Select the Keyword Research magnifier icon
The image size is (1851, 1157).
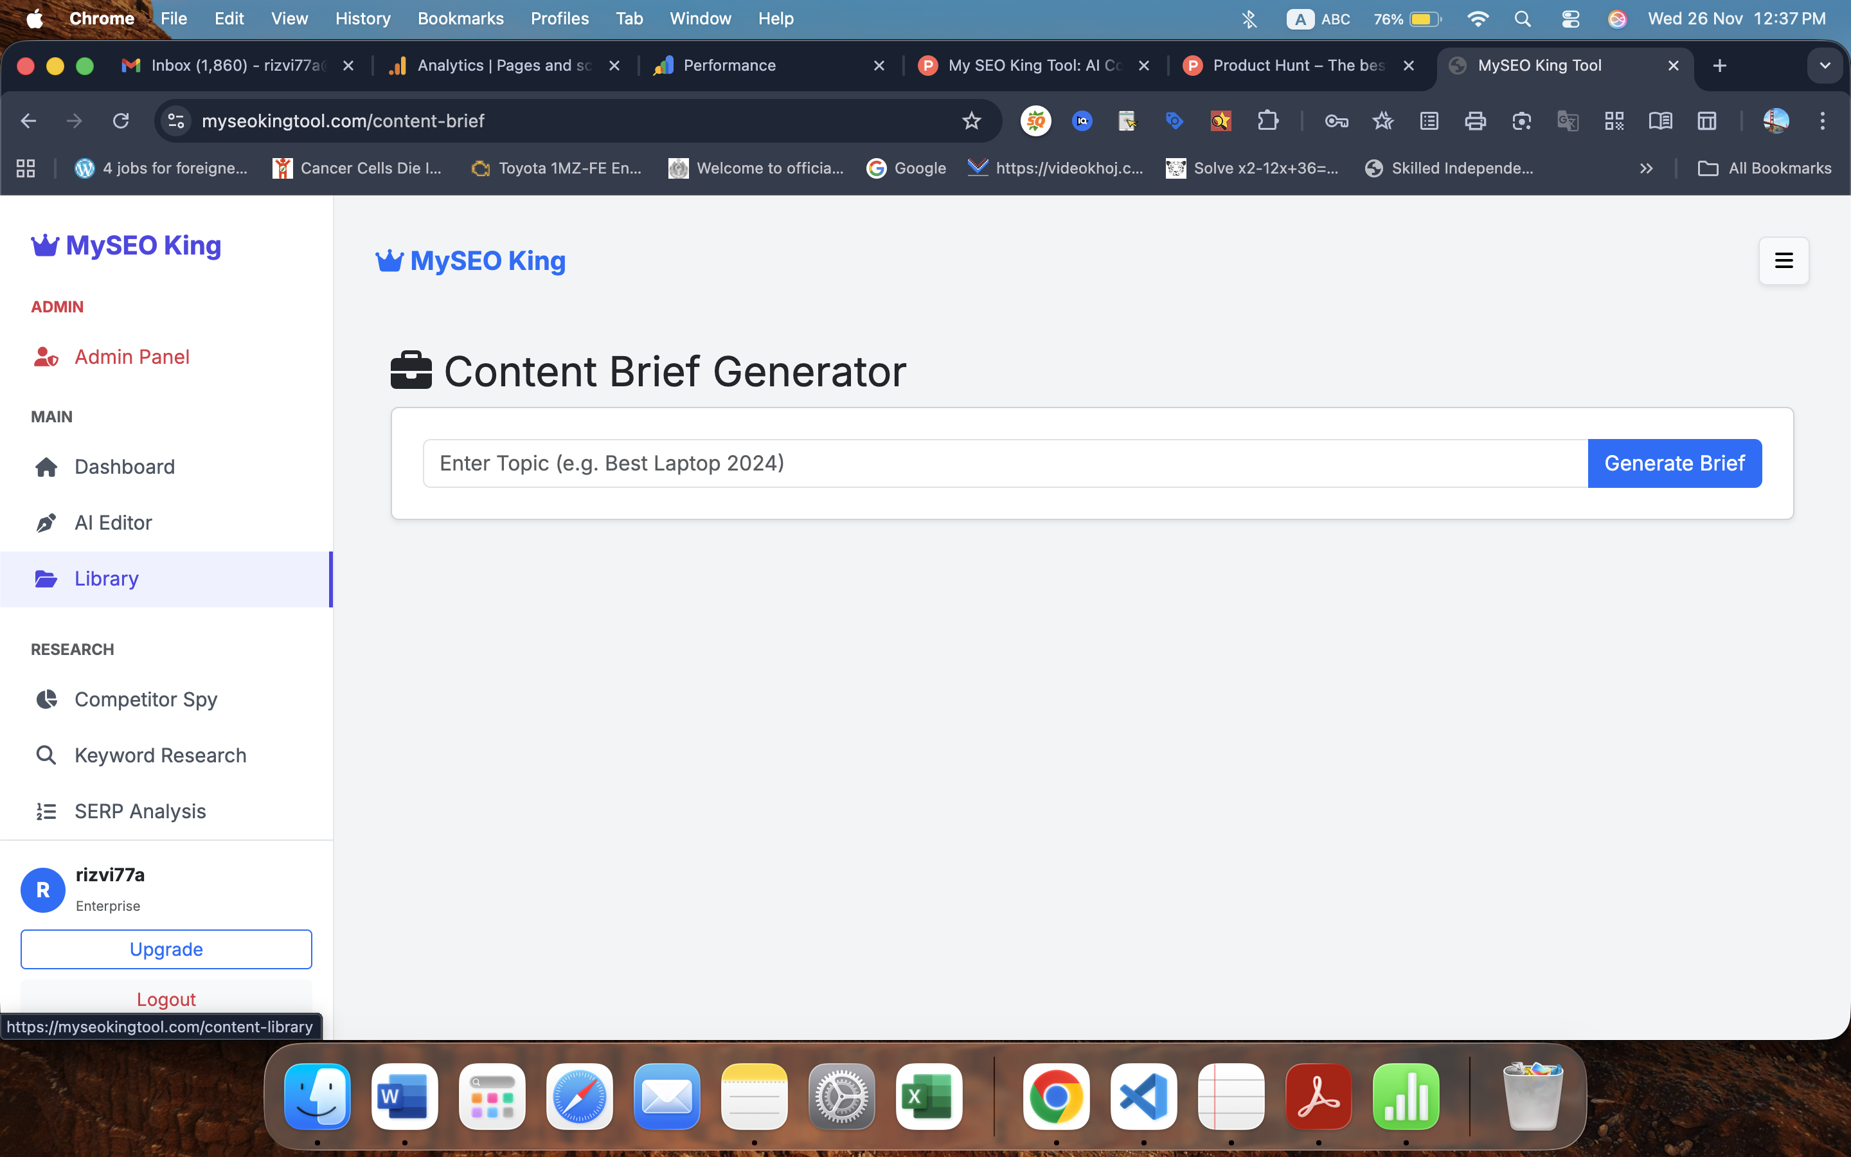coord(46,755)
